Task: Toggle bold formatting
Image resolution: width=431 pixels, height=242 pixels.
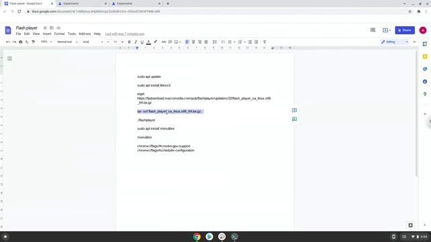Action: click(x=129, y=42)
